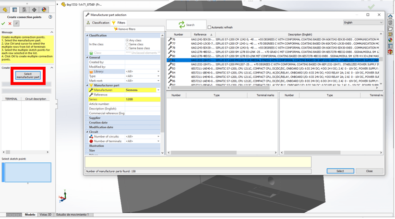Open the Number of terminals dropdown
Screen dimensions: 395x219
[158, 141]
